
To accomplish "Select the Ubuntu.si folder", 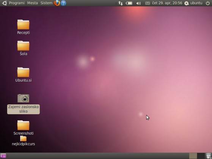I will click(24, 75).
